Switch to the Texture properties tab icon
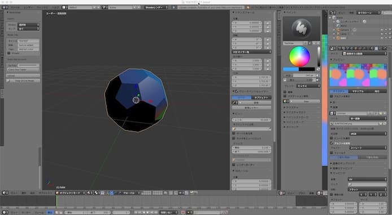 (376, 48)
